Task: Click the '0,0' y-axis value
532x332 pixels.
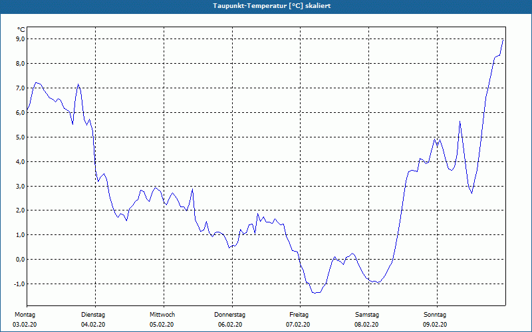Action: pyautogui.click(x=21, y=260)
